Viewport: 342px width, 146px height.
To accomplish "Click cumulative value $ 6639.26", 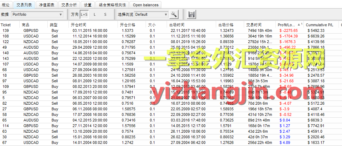I will [x=316, y=36].
